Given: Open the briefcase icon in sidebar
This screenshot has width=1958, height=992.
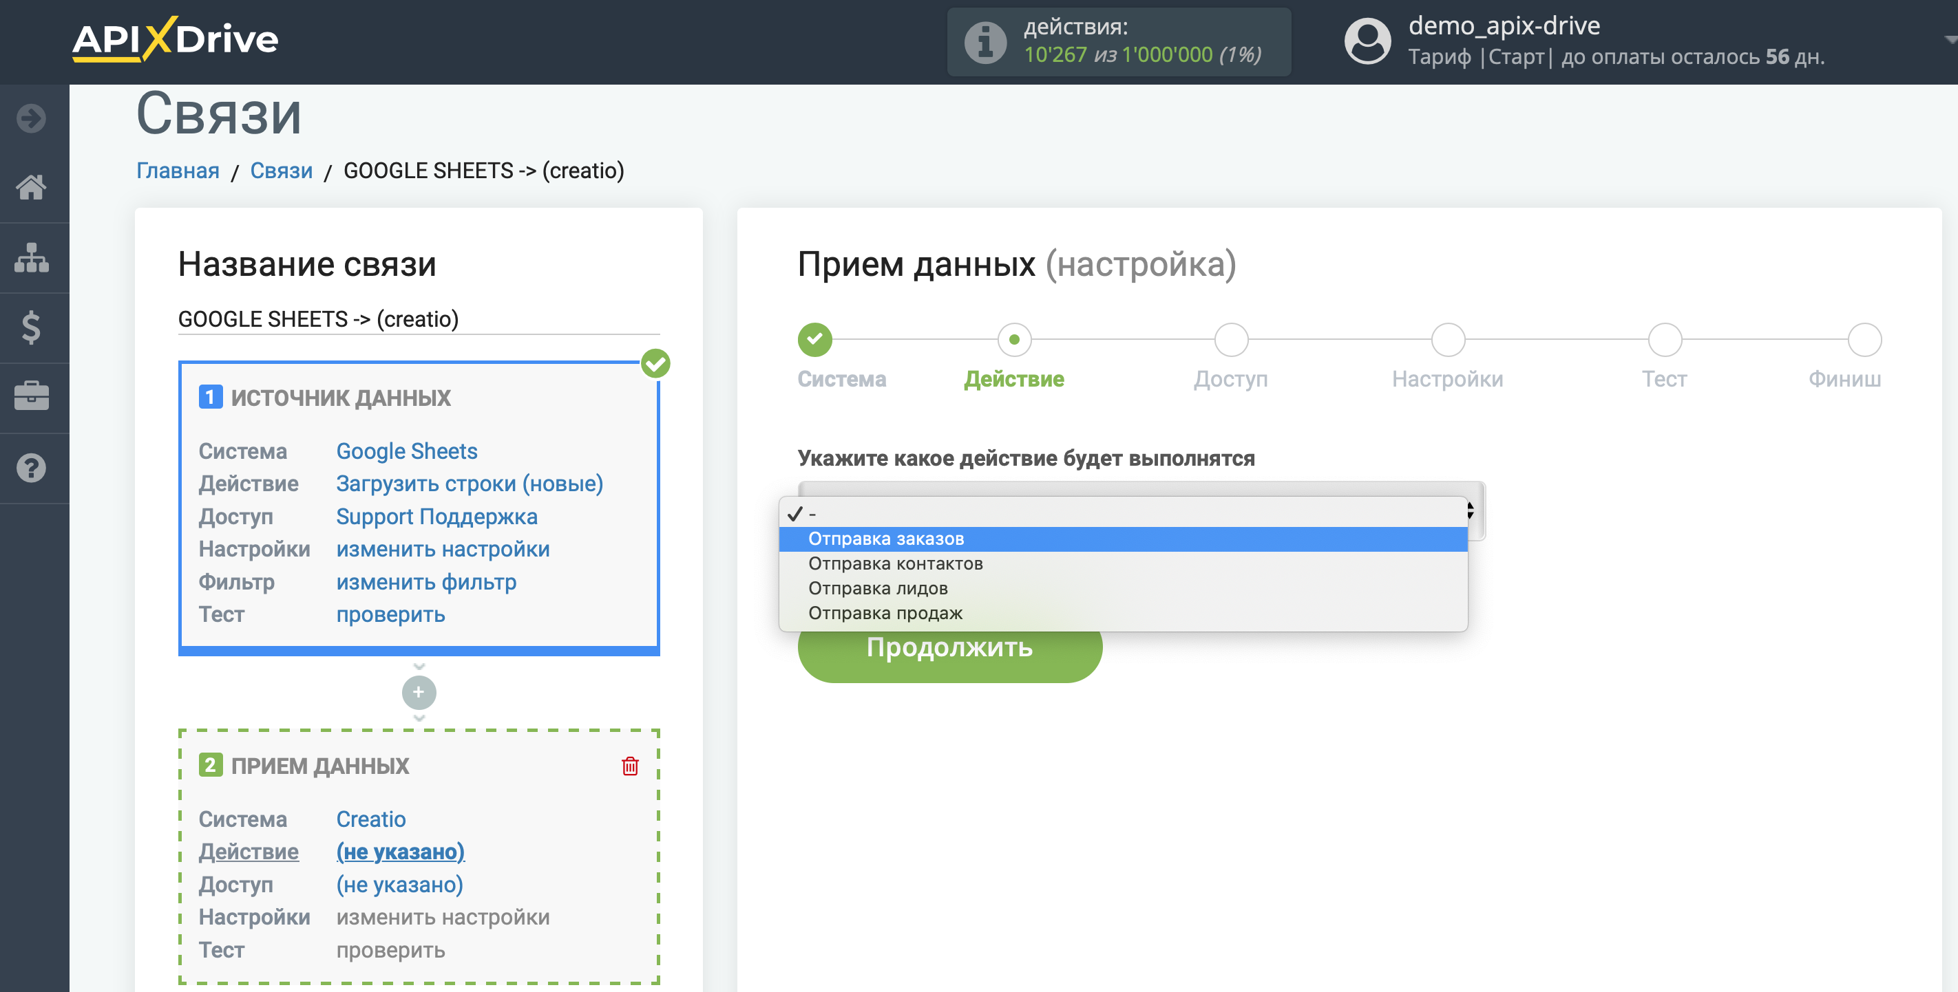Looking at the screenshot, I should [31, 396].
